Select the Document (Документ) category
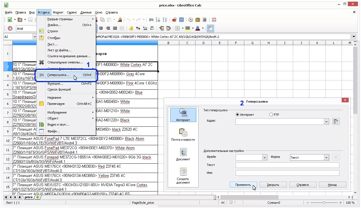Screen dimensions: 361x208 (183, 154)
